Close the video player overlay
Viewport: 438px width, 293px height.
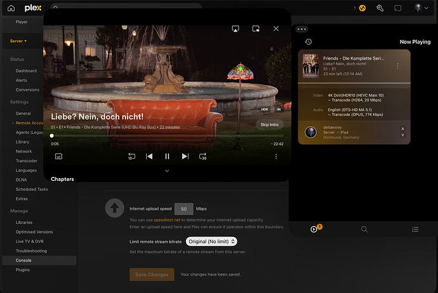(276, 29)
